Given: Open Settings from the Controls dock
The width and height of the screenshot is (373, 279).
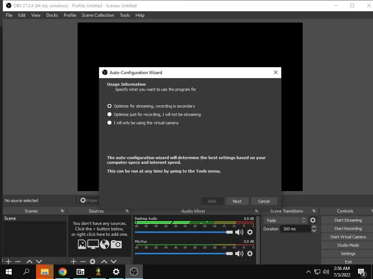Looking at the screenshot, I should coord(348,254).
